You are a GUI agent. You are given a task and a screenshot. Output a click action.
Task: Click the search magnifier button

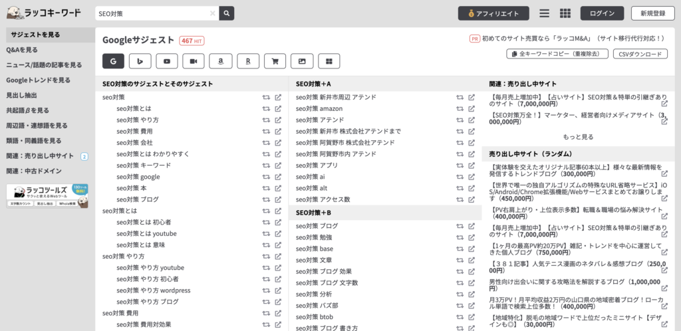point(226,13)
